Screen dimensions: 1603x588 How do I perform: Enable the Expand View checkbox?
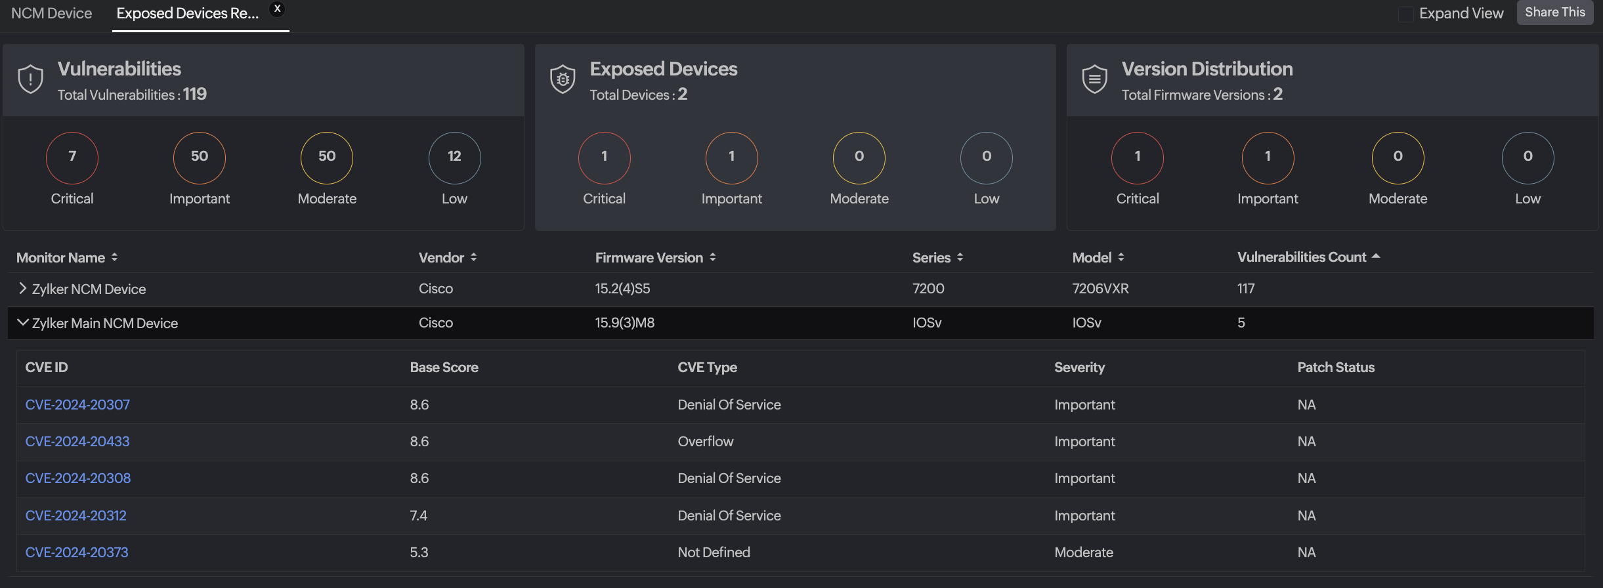pos(1405,14)
